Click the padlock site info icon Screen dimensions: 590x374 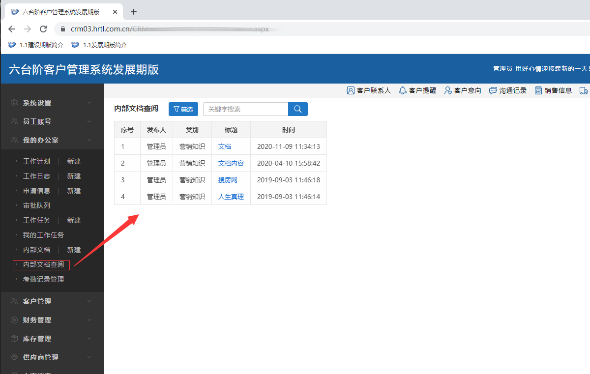pos(63,29)
